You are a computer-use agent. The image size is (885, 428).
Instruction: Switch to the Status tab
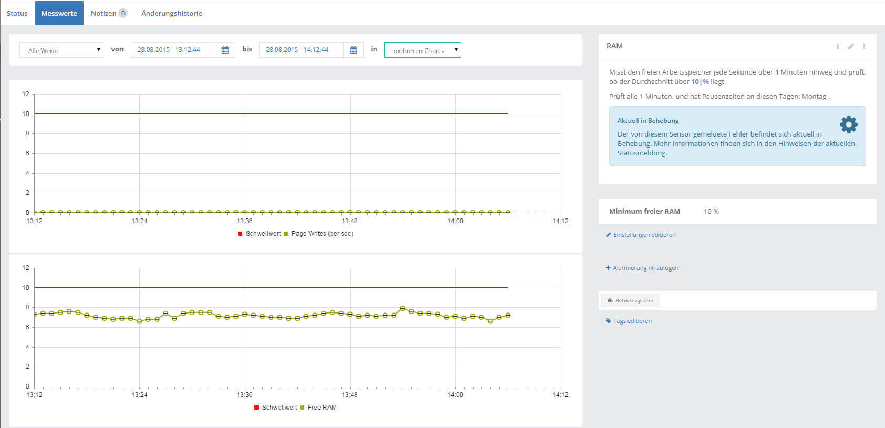point(17,13)
